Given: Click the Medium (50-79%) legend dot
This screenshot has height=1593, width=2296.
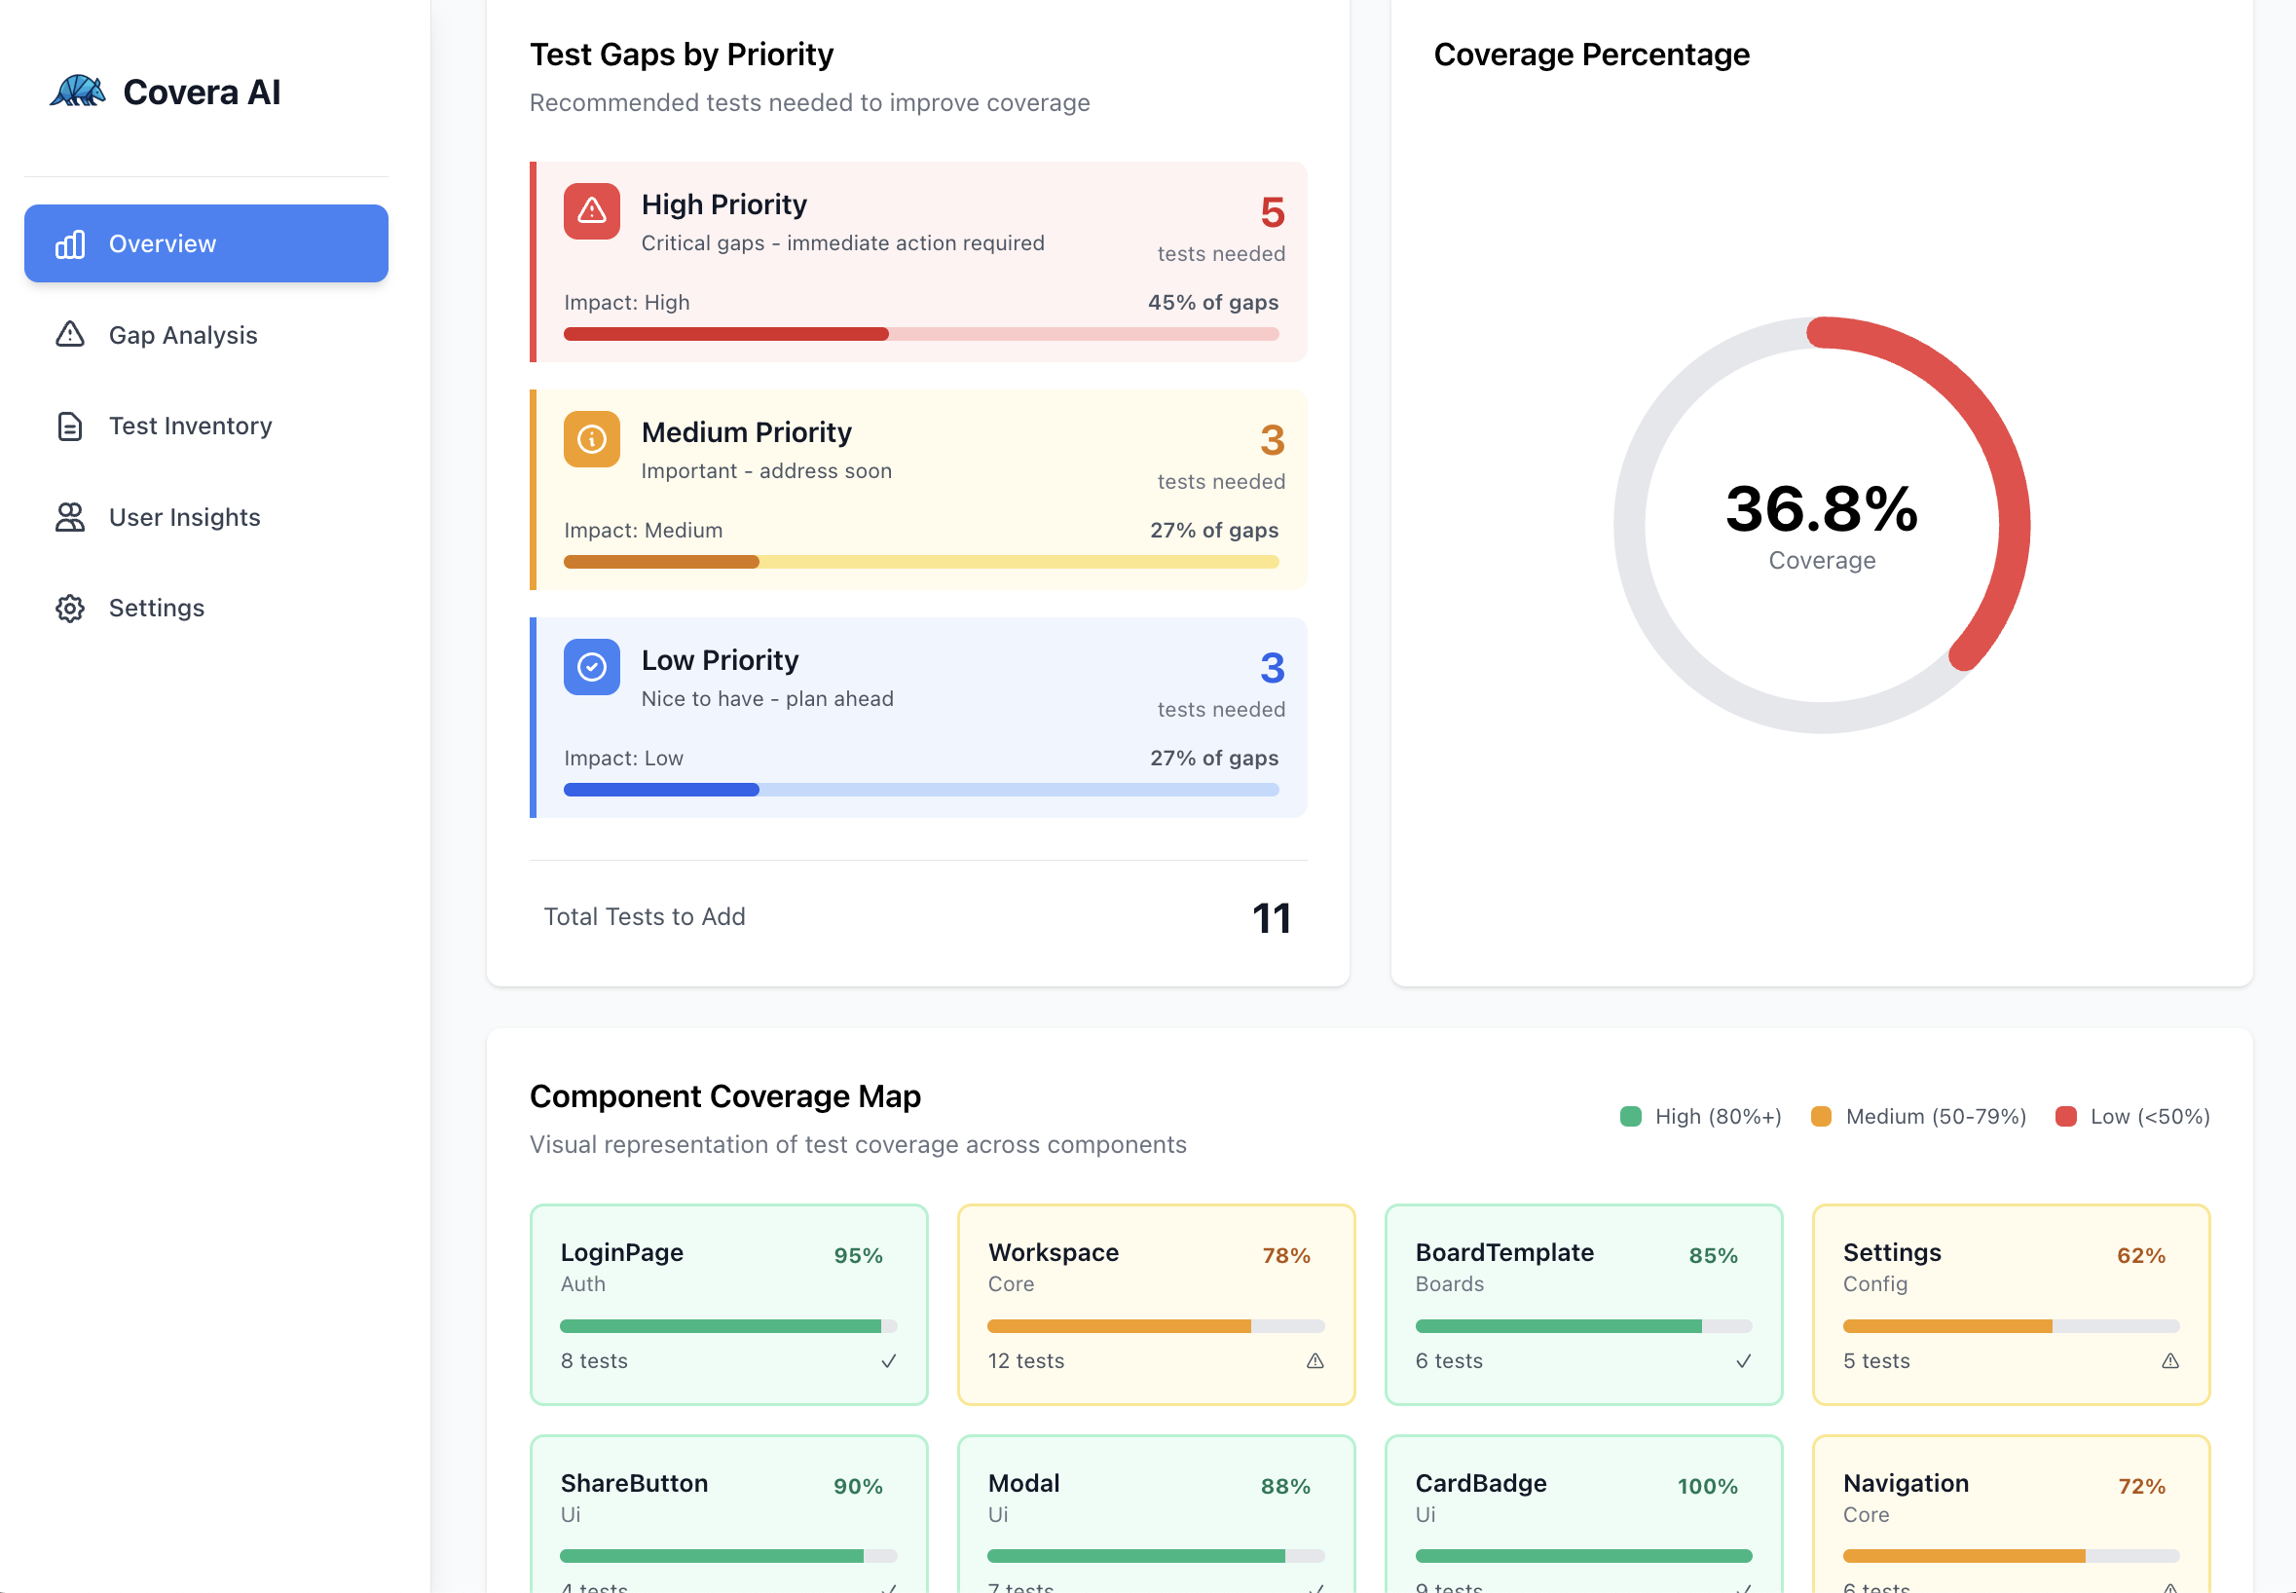Looking at the screenshot, I should pyautogui.click(x=1822, y=1116).
